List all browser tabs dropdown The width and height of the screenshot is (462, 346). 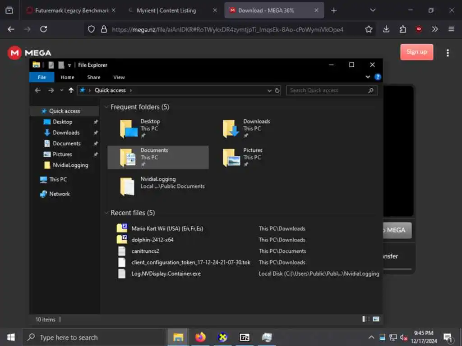(373, 10)
